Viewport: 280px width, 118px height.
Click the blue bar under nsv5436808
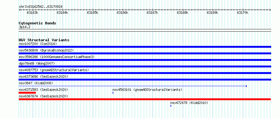click(x=145, y=53)
